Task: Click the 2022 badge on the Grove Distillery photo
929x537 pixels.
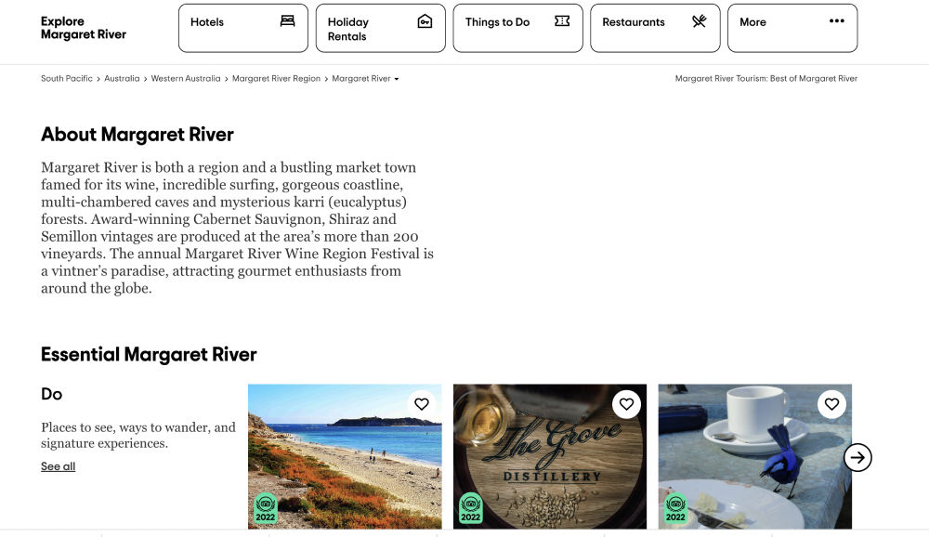Action: (470, 508)
